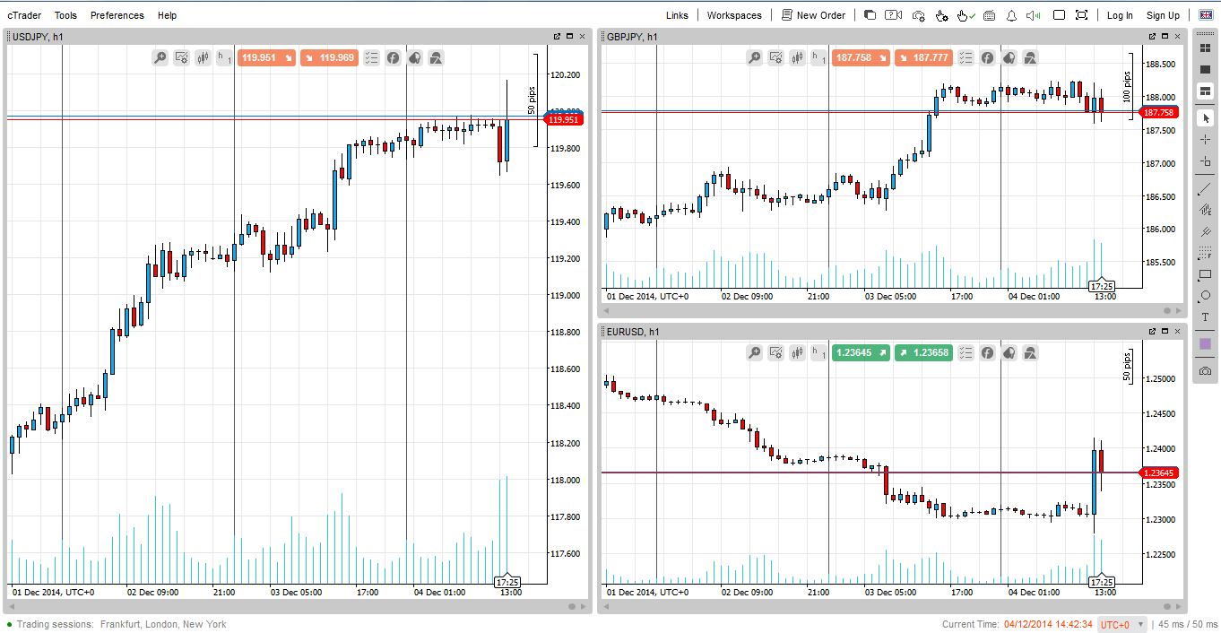Toggle notification bell alerts icon
The width and height of the screenshot is (1221, 633).
point(1011,15)
